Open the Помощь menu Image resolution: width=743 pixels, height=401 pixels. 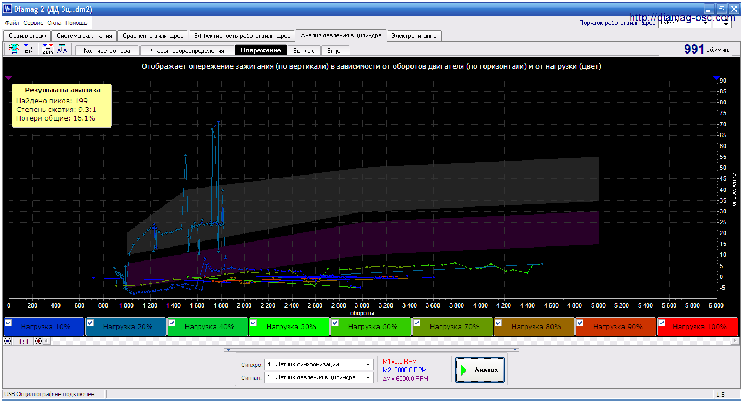tap(76, 23)
